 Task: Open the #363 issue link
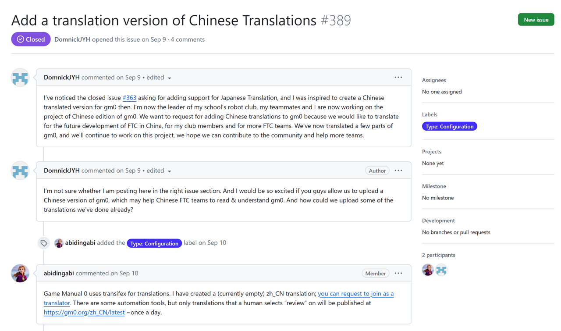[x=129, y=98]
